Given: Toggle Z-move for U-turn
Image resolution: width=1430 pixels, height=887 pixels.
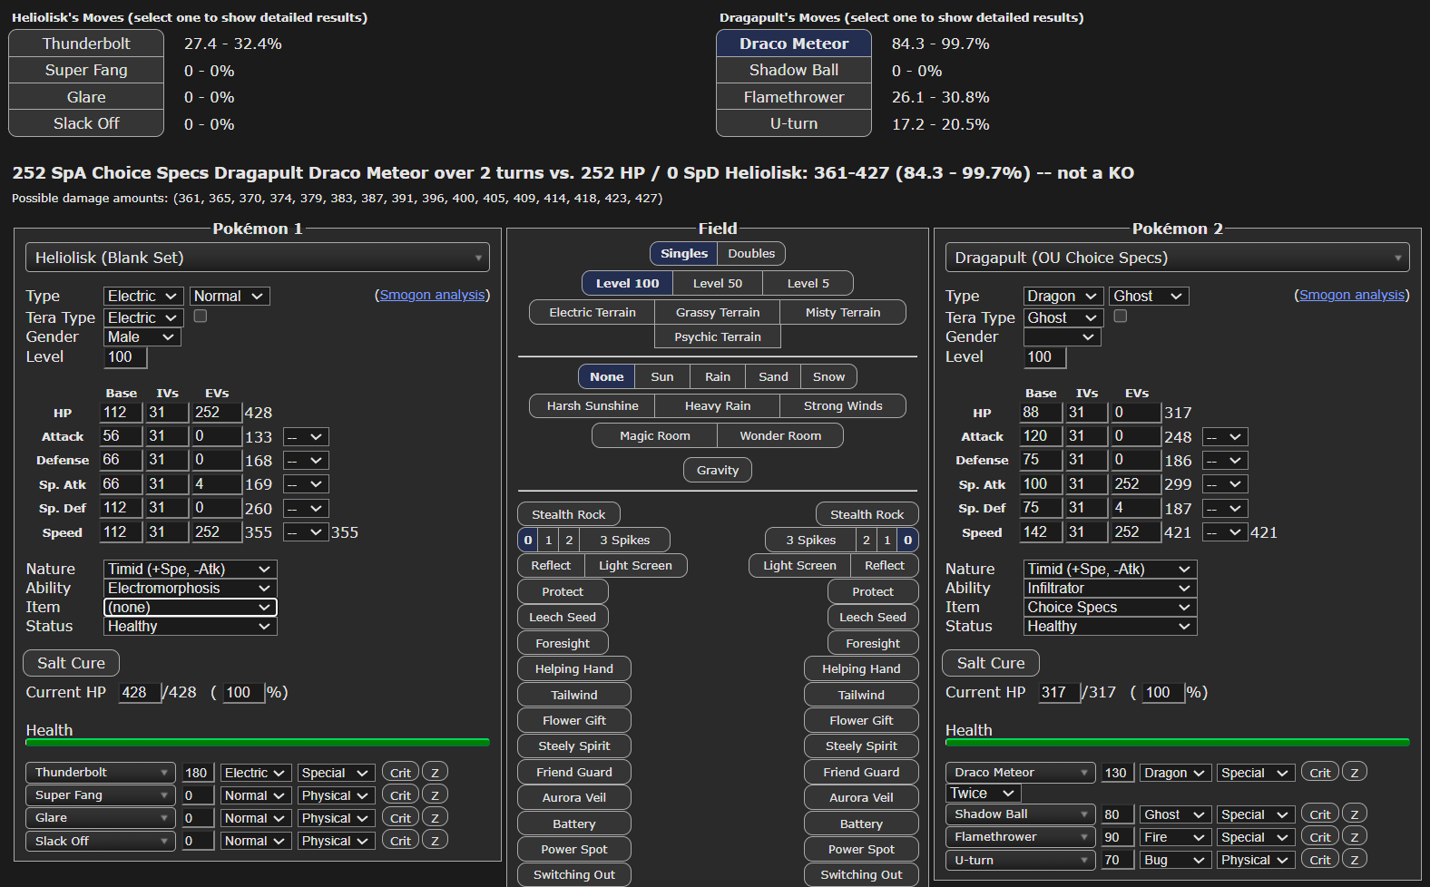Looking at the screenshot, I should [x=1355, y=860].
